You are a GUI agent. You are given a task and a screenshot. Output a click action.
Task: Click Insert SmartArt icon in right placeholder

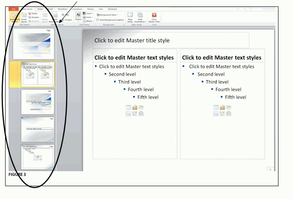(x=228, y=107)
